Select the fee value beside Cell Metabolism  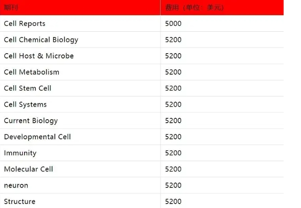pyautogui.click(x=173, y=72)
